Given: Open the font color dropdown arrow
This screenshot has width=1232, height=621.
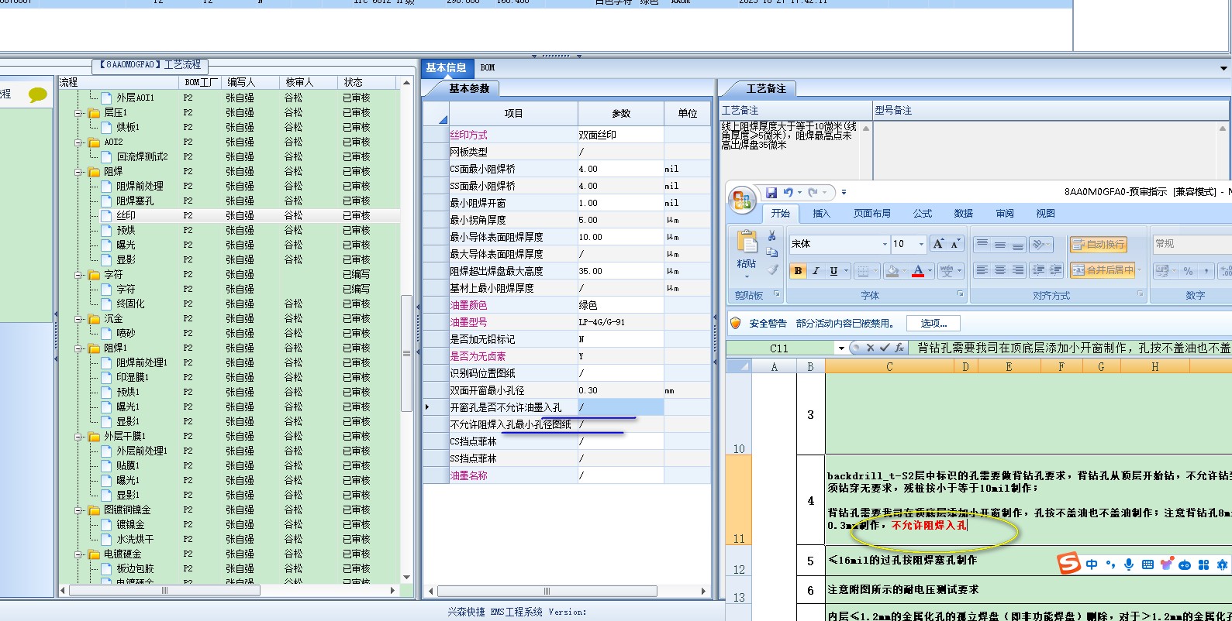Looking at the screenshot, I should [930, 270].
